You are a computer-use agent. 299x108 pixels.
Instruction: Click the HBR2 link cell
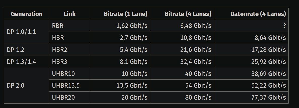point(59,50)
